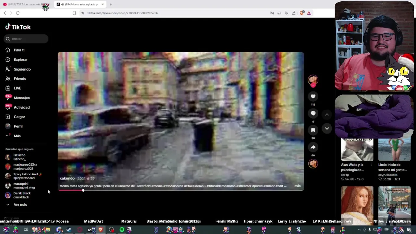416x234 pixels.
Task: Open the spinning sound disc icon
Action: [x=313, y=163]
